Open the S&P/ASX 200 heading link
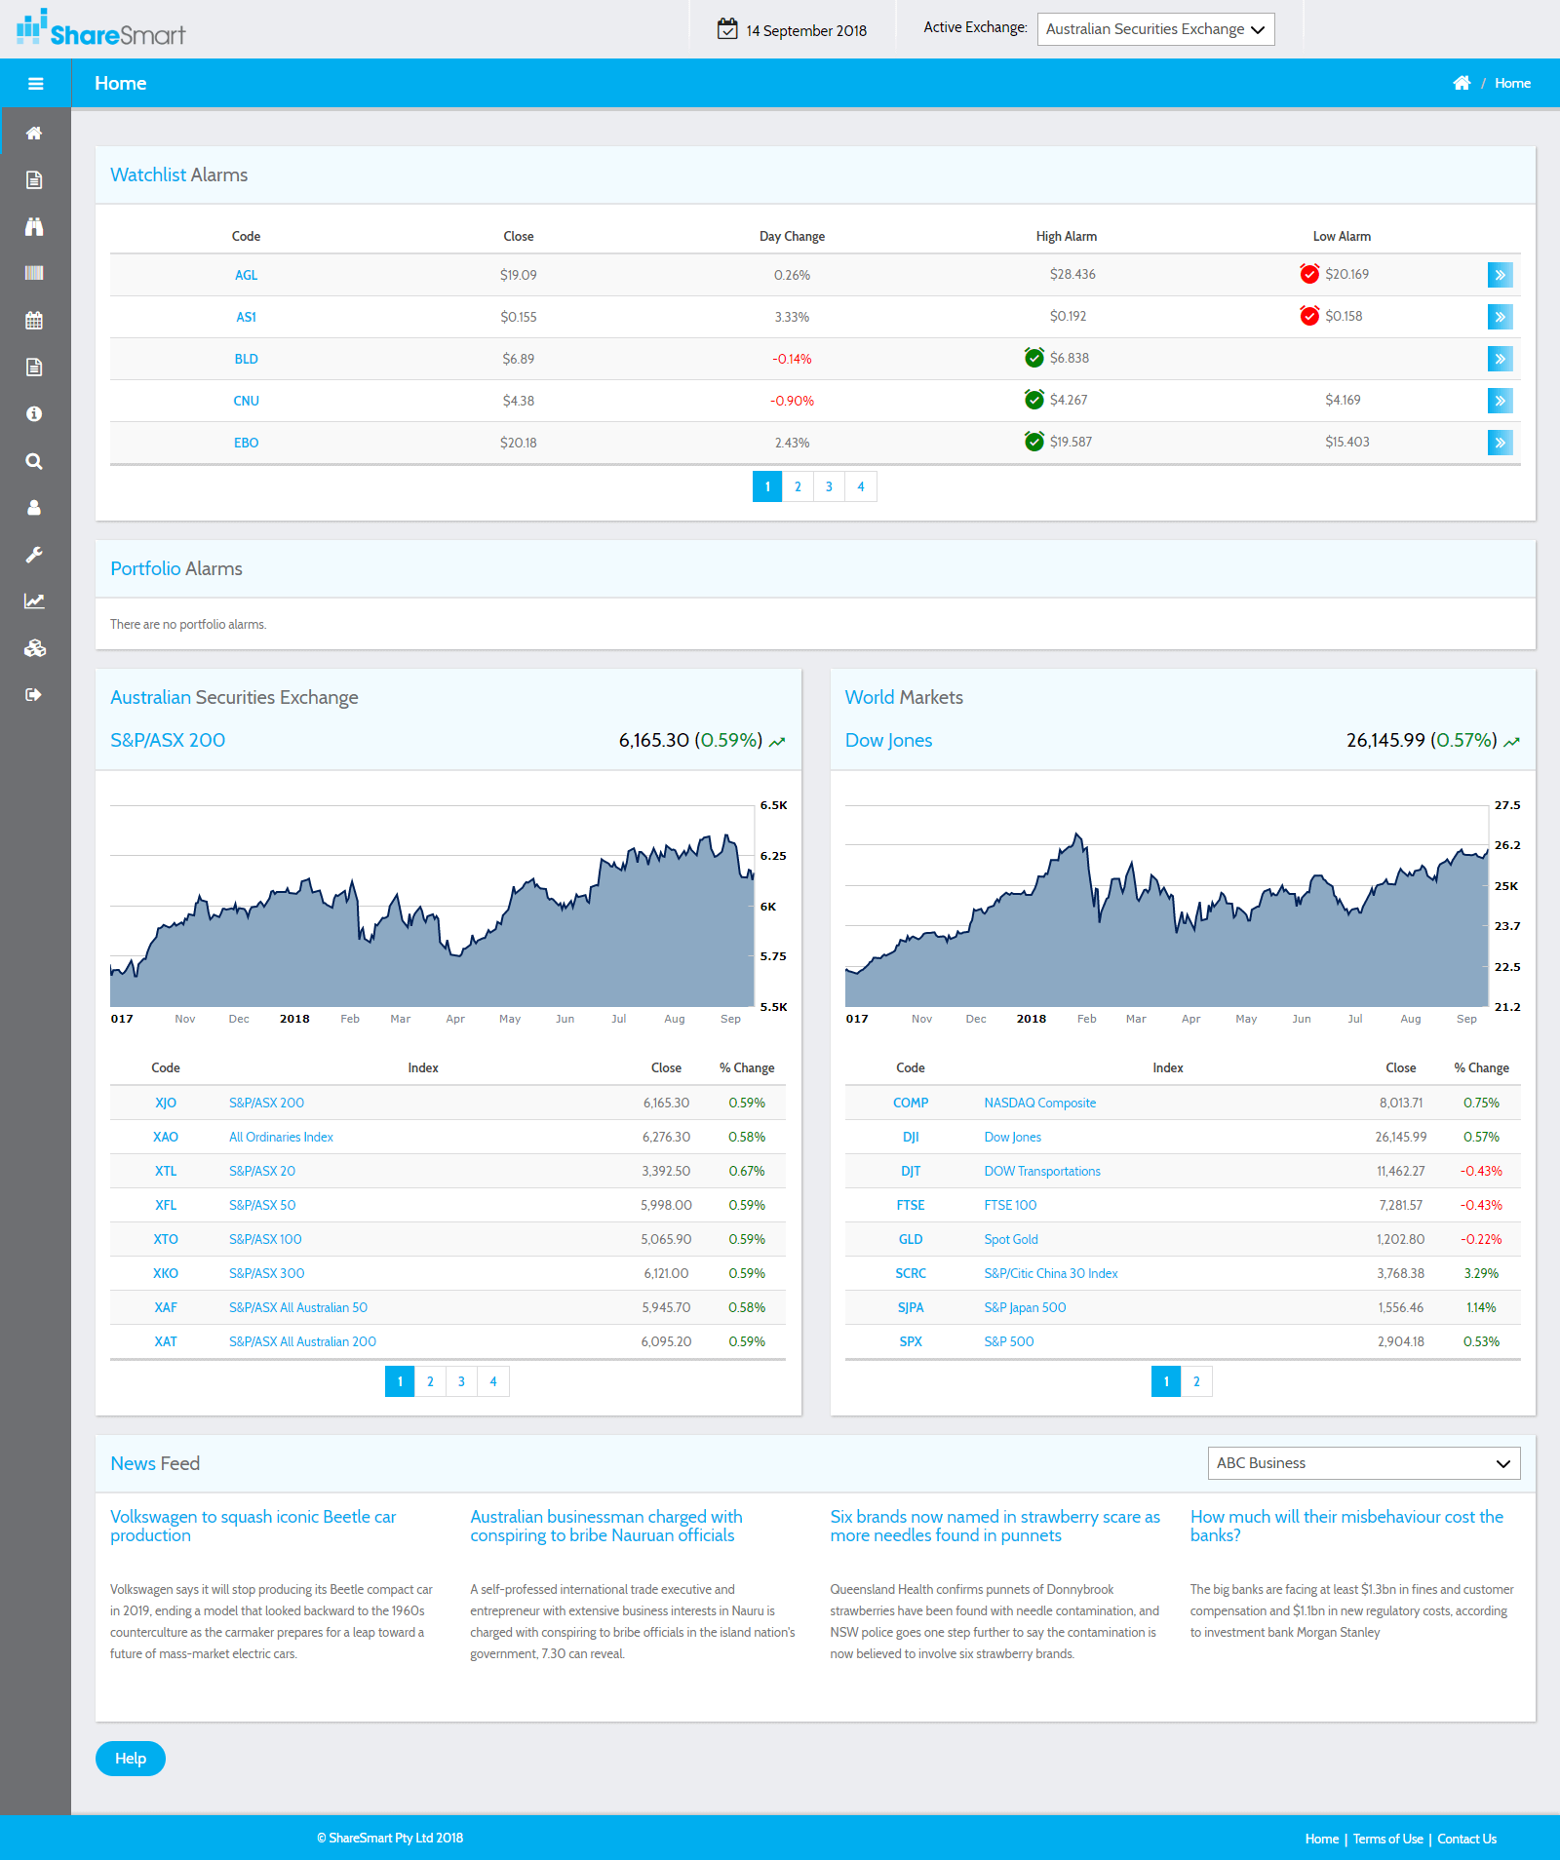Image resolution: width=1560 pixels, height=1860 pixels. [168, 740]
